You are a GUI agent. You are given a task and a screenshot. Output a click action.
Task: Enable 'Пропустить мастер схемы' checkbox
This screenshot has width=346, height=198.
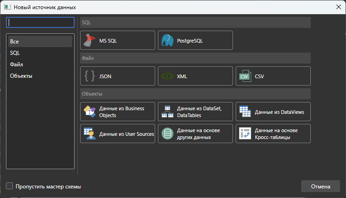tap(10, 186)
